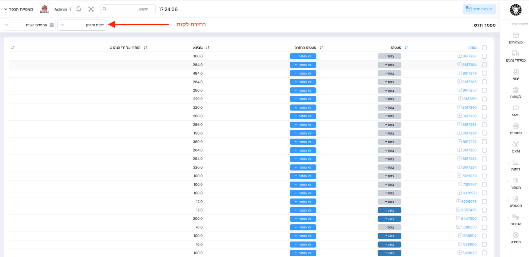The width and height of the screenshot is (529, 257).
Task: Open the לא הוחזר dropdown for row 7315767
Action: tap(303, 185)
